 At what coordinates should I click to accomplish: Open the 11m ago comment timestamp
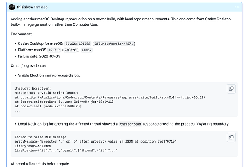click(41, 7)
